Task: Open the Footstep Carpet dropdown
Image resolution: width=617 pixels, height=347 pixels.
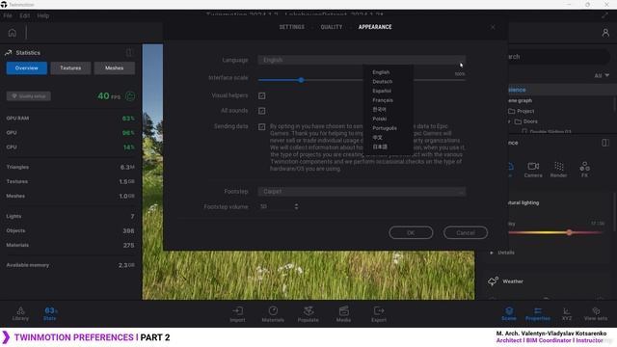Action: pyautogui.click(x=362, y=192)
